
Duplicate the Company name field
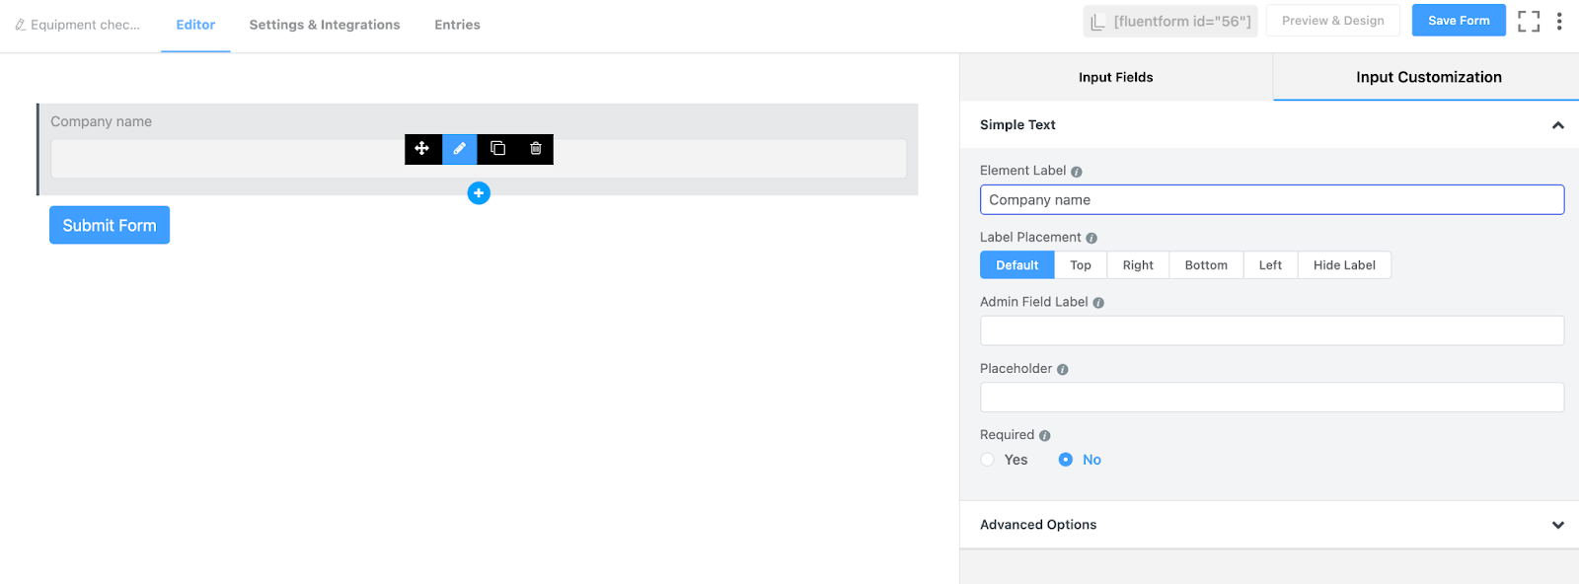click(x=497, y=149)
